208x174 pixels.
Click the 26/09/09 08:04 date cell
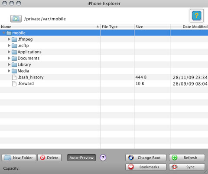coord(190,84)
